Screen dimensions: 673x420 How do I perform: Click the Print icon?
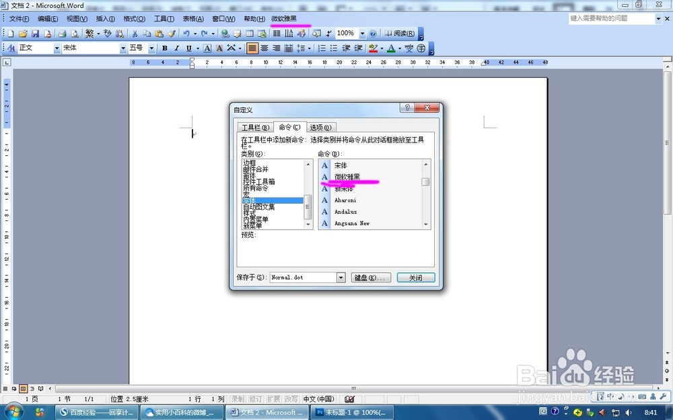63,34
